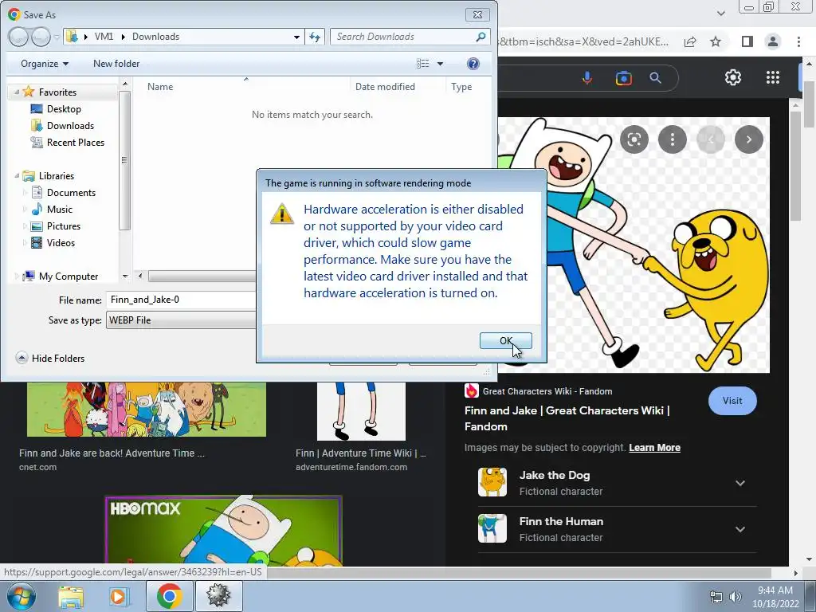This screenshot has height=612, width=816.
Task: Create a New folder
Action: 116,64
